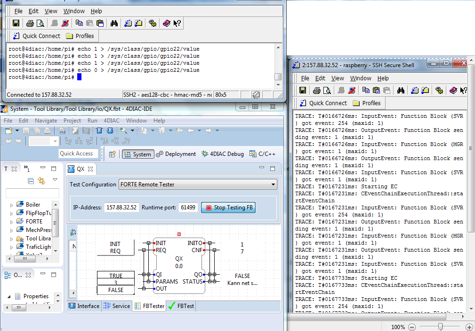The height and width of the screenshot is (331, 475).
Task: Open Help menu in raspberry SSH window
Action: coord(383,78)
